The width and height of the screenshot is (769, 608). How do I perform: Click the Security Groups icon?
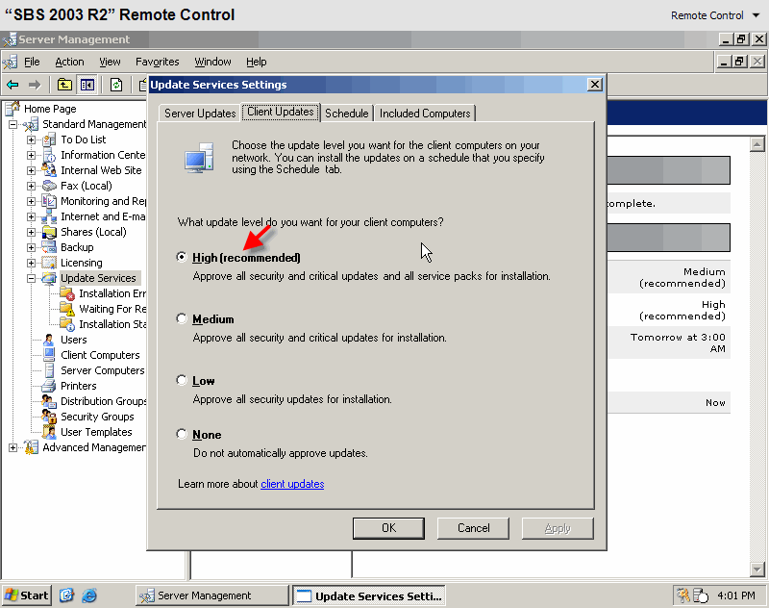(x=49, y=417)
